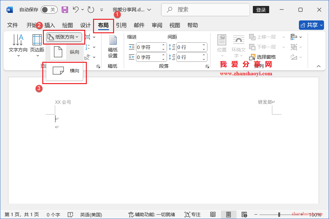Launch the 段落 paragraph dialog launcher
This screenshot has height=219, width=329.
pos(207,67)
